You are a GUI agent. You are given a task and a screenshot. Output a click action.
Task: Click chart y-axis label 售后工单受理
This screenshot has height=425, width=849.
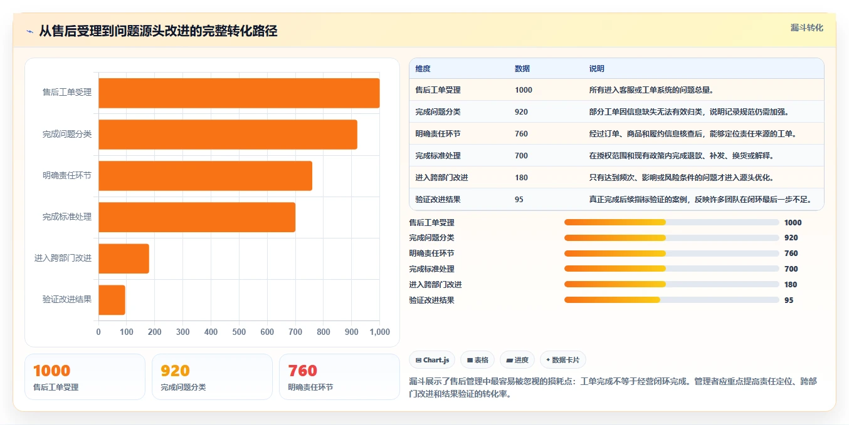(x=67, y=93)
